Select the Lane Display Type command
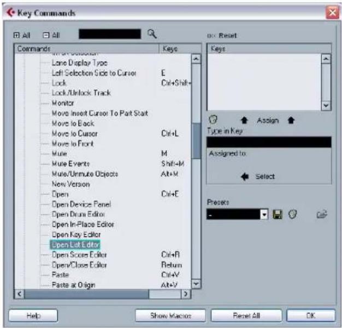342x328 pixels. 80,63
